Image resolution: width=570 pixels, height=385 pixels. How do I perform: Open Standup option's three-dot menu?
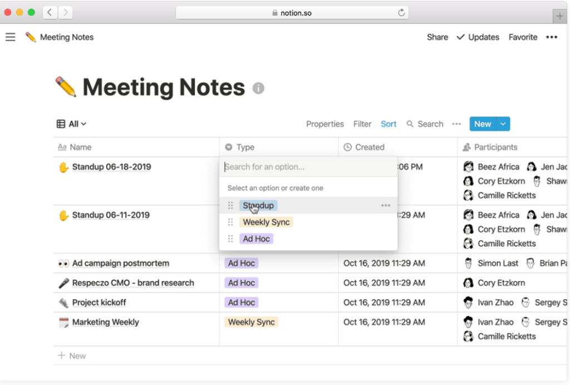385,206
